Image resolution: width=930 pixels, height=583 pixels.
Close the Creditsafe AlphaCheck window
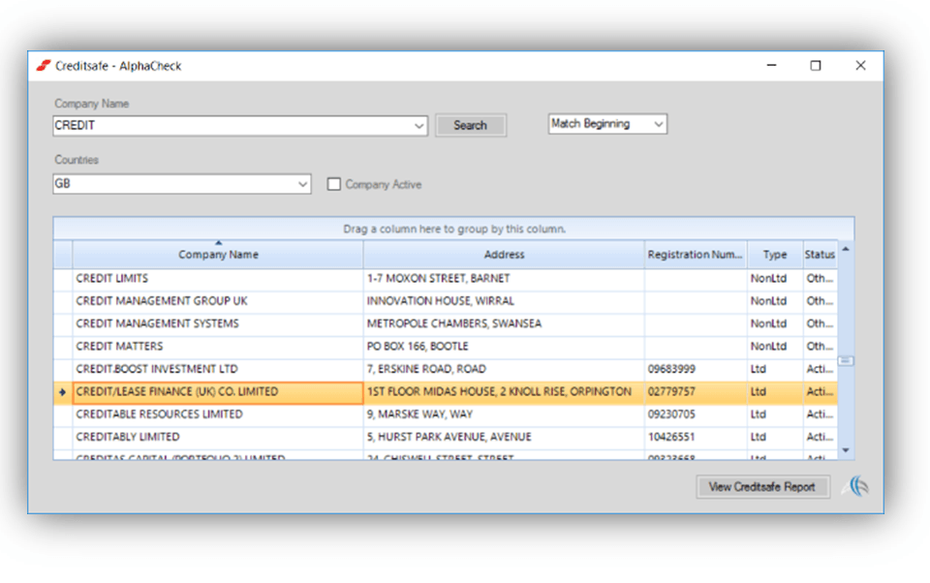(860, 65)
